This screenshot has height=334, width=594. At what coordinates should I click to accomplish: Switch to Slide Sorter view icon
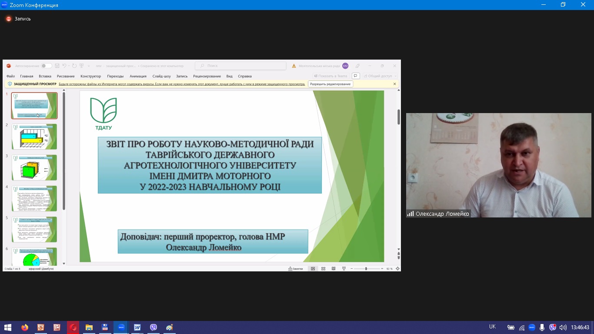323,269
